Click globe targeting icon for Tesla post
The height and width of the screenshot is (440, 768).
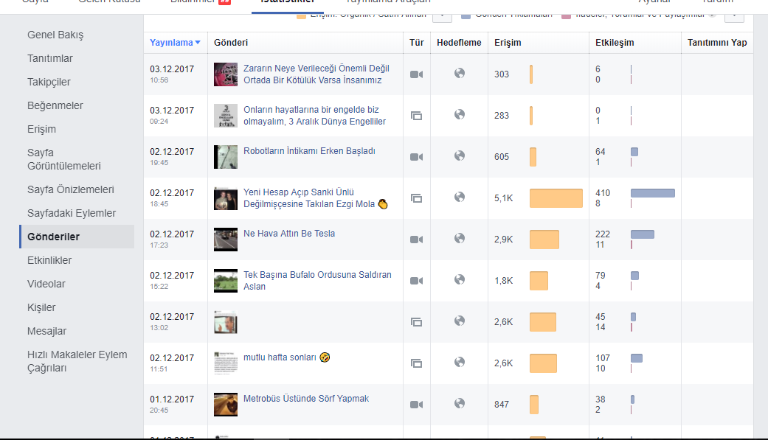point(460,238)
